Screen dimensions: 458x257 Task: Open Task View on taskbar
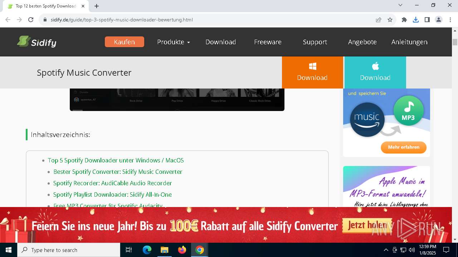(129, 250)
